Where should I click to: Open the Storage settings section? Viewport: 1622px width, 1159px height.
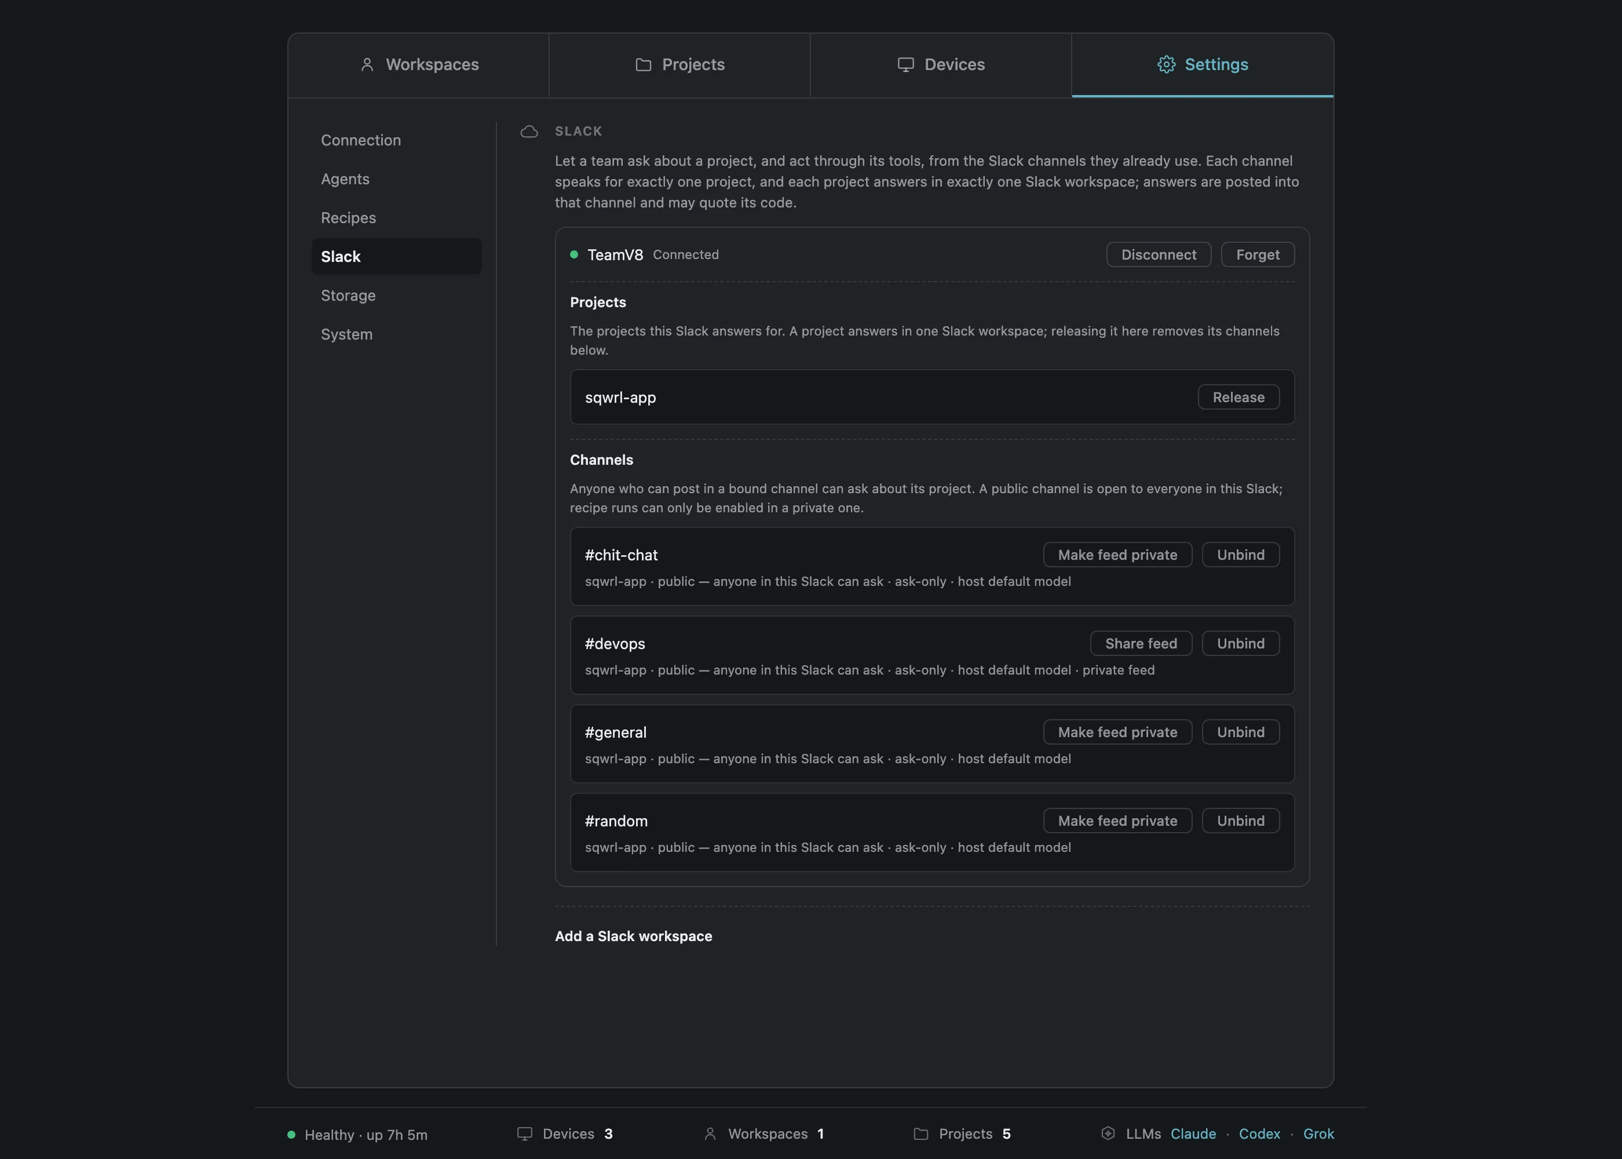tap(397, 296)
